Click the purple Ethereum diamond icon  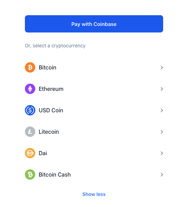tap(30, 89)
